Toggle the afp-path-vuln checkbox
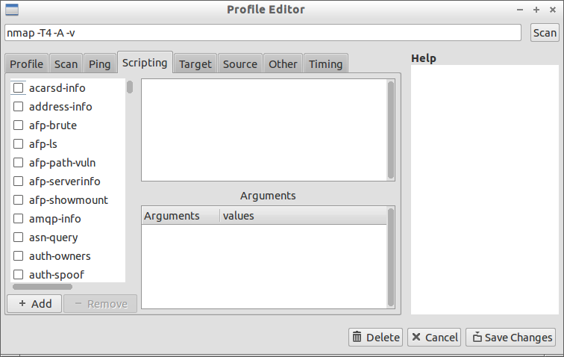Image resolution: width=564 pixels, height=357 pixels. point(19,163)
